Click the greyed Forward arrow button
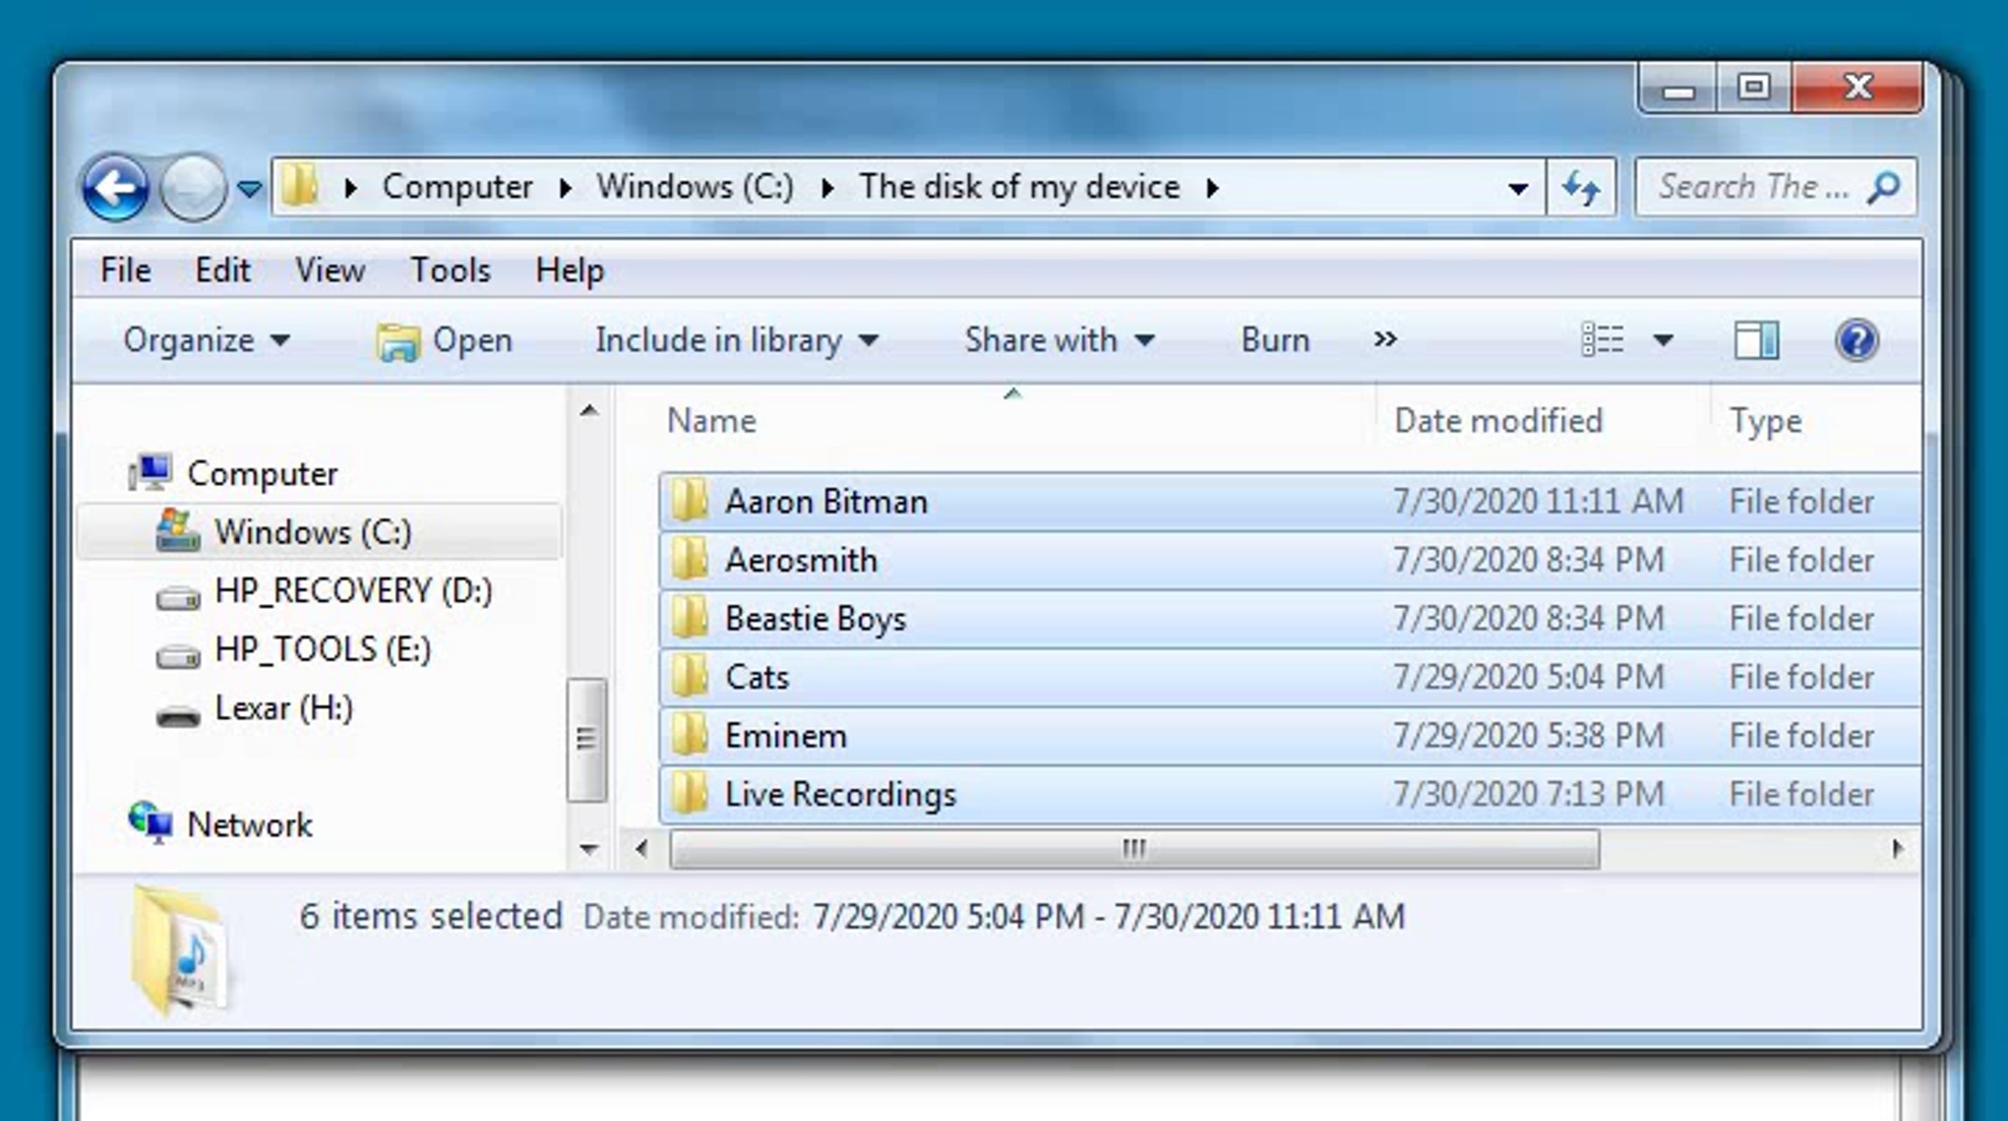Image resolution: width=2008 pixels, height=1121 pixels. coord(192,187)
